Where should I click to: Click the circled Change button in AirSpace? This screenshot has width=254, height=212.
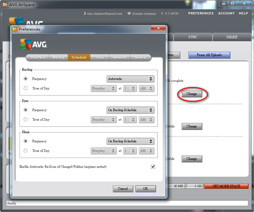[192, 94]
